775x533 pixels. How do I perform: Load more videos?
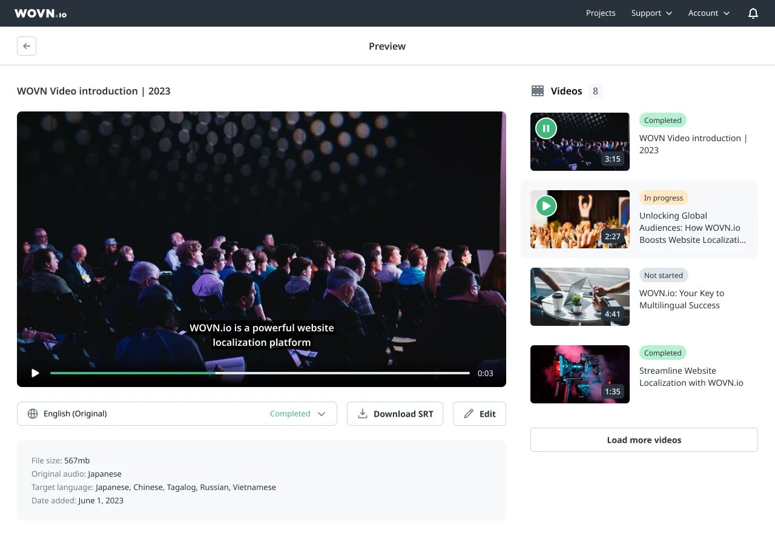[x=644, y=440]
